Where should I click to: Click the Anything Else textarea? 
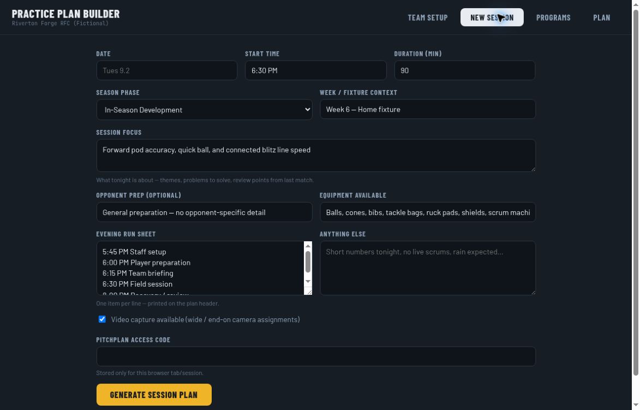[427, 268]
